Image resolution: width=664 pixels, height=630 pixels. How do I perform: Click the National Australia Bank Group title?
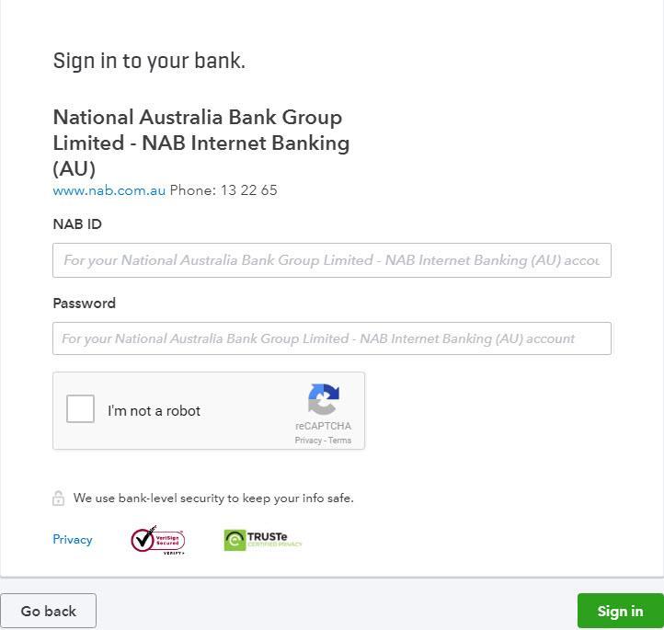coord(201,143)
